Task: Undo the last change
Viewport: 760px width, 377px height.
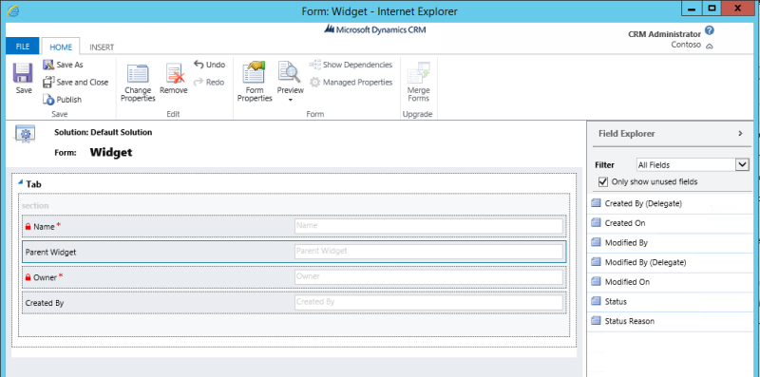Action: (209, 65)
